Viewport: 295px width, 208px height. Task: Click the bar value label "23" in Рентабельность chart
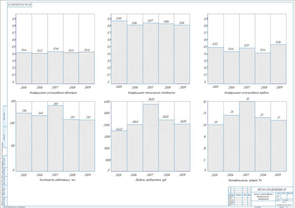[x=261, y=115]
